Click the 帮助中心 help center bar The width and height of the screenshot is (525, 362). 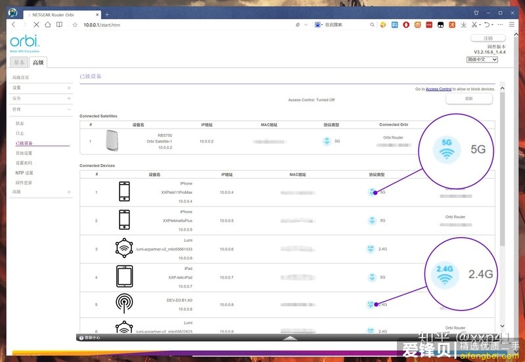click(90, 338)
